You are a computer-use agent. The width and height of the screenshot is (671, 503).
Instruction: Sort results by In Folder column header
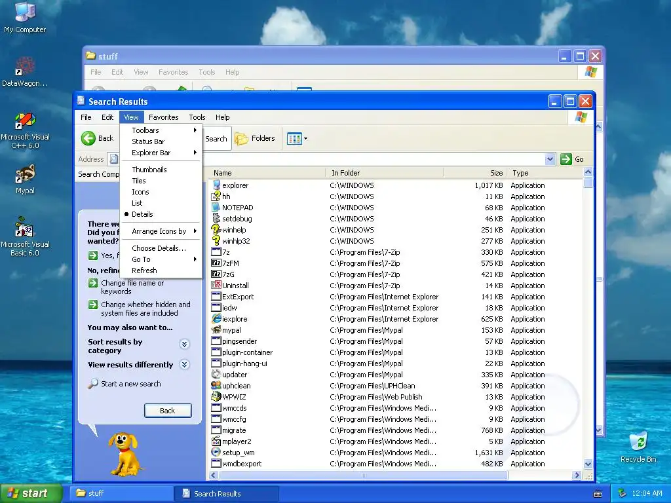[x=385, y=173]
